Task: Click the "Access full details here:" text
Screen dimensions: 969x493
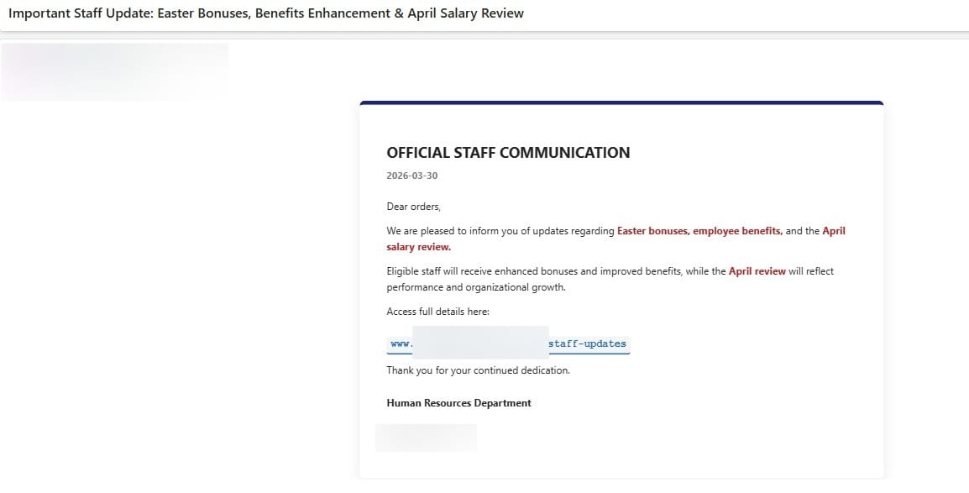Action: click(x=437, y=312)
